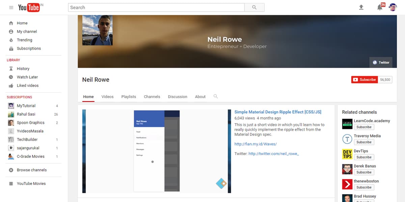Image resolution: width=405 pixels, height=202 pixels.
Task: Open the twitter.com/neil_rowe_ link
Action: [274, 154]
